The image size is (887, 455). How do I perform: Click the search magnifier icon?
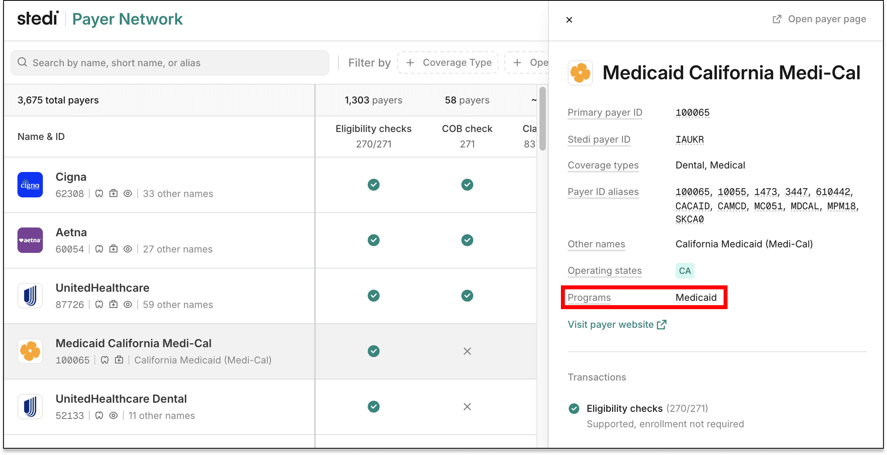[x=23, y=62]
